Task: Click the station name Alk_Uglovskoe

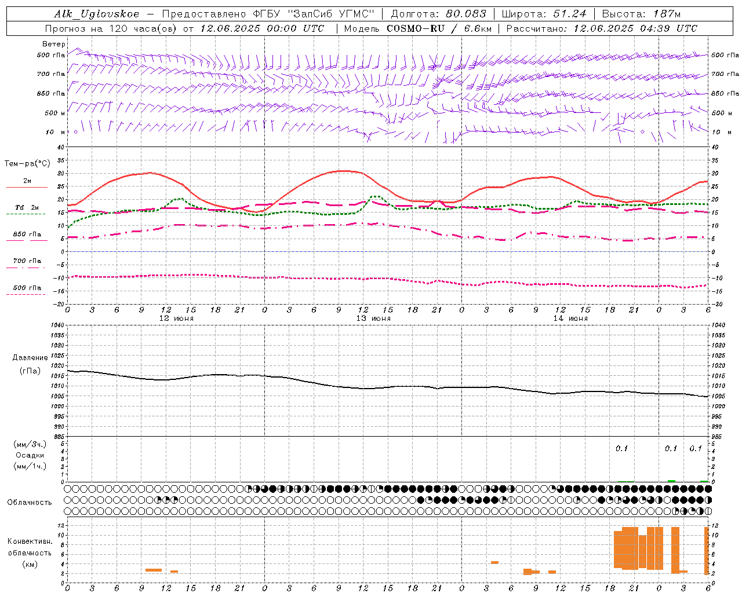Action: point(97,14)
